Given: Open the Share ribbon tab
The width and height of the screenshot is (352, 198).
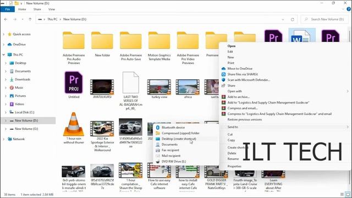Looking at the screenshot, I should [x=37, y=9].
